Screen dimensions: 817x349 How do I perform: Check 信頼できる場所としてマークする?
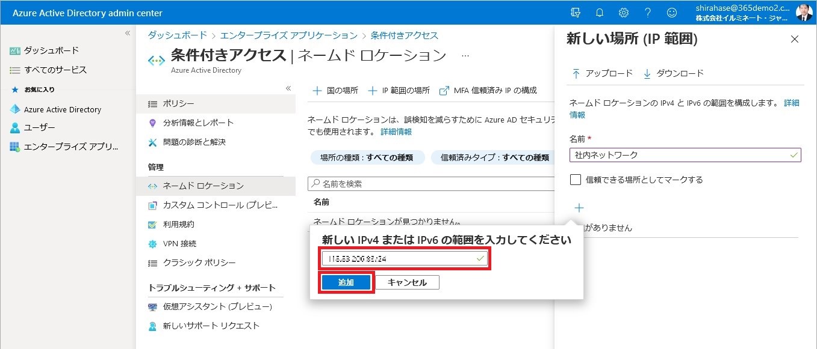pos(576,180)
